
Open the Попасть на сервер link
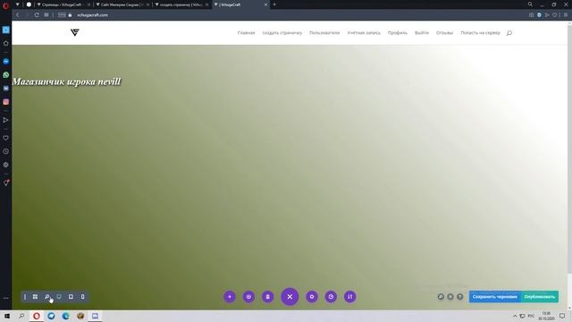480,33
